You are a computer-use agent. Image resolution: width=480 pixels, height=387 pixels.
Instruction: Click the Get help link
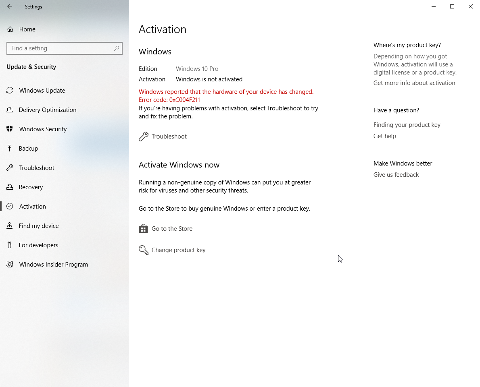(384, 136)
